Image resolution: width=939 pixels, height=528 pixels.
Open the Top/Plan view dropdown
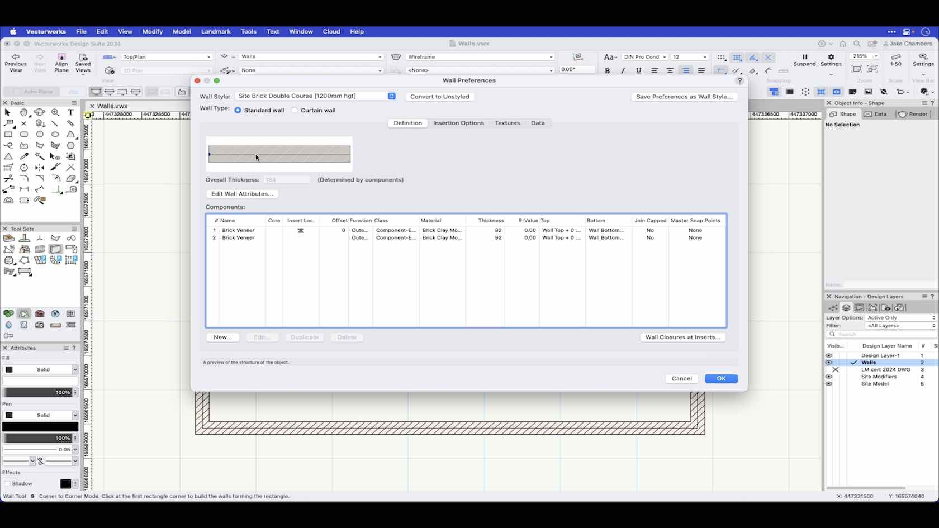[x=165, y=56]
